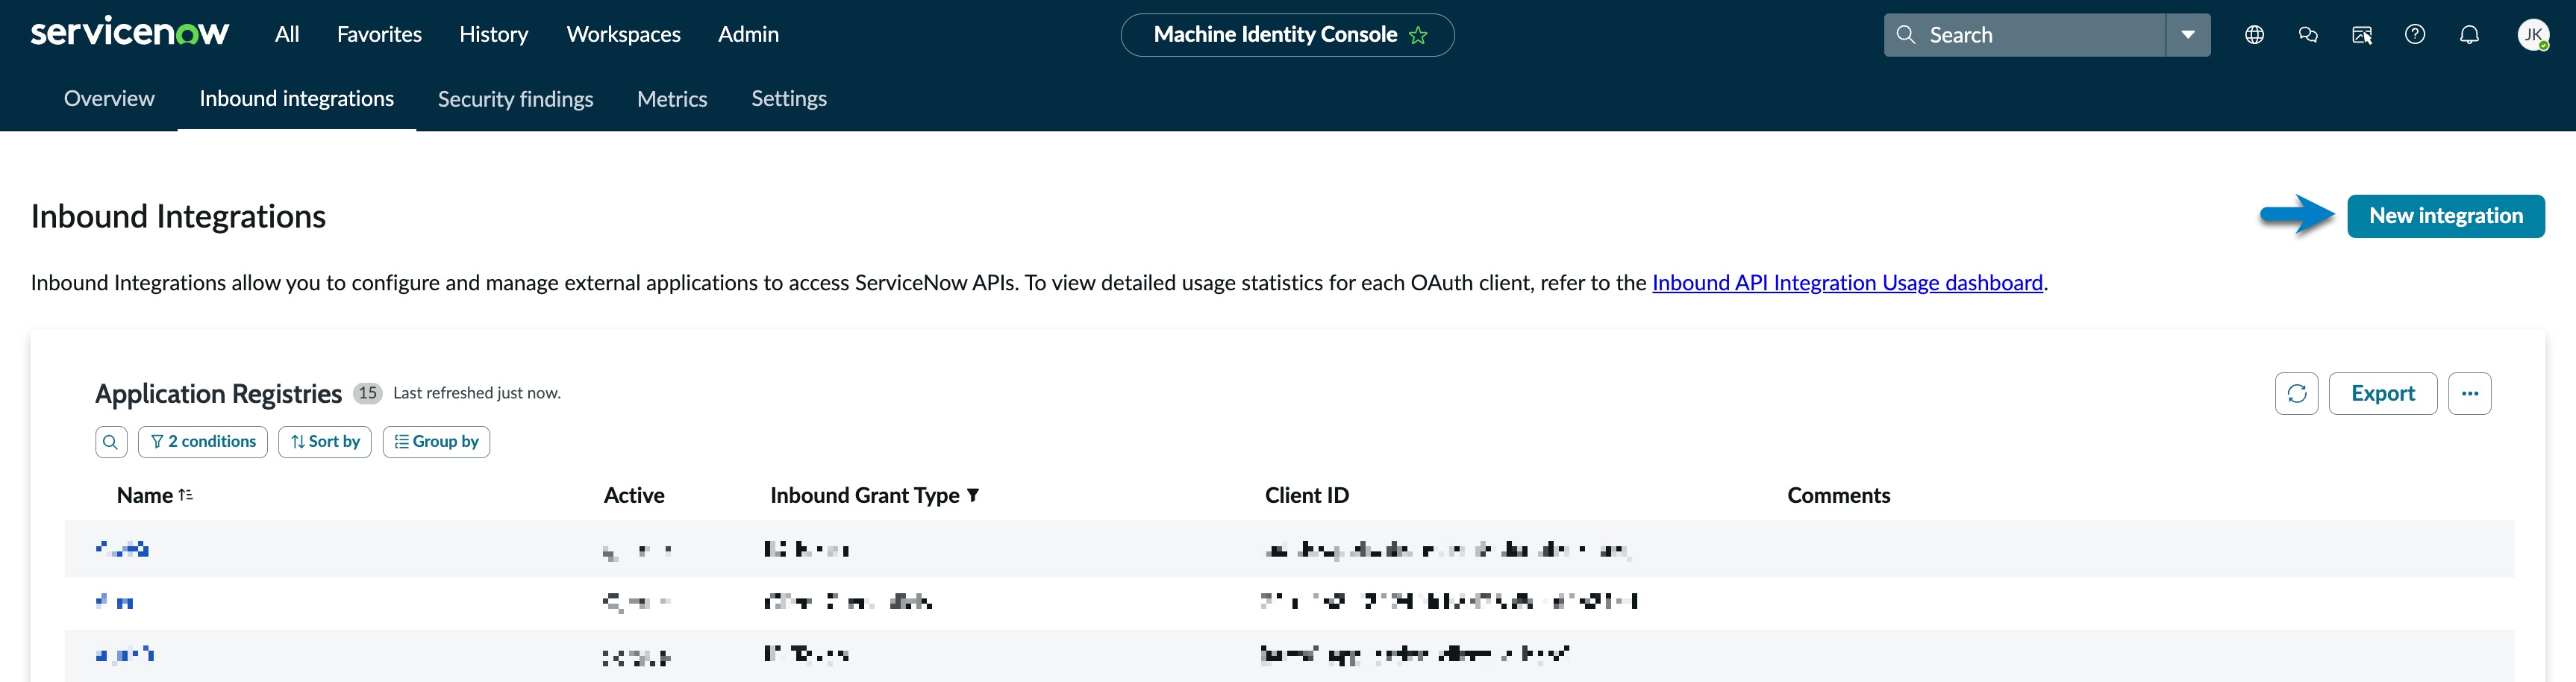Open the first registry name link
Screen dimensions: 2576x682
click(x=122, y=548)
